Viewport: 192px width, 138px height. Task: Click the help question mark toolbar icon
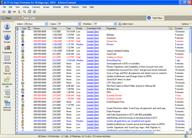pos(35,12)
